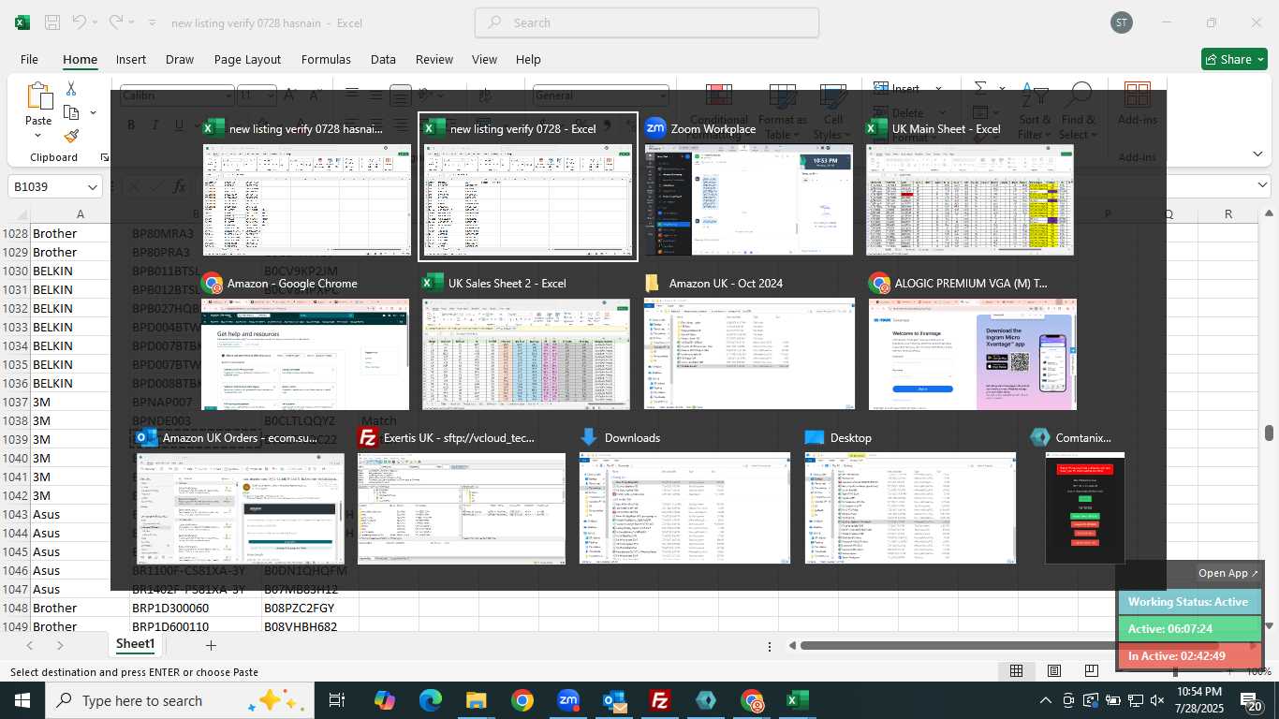Expand the Copy options dropdown arrow
Image resolution: width=1279 pixels, height=719 pixels.
click(93, 112)
